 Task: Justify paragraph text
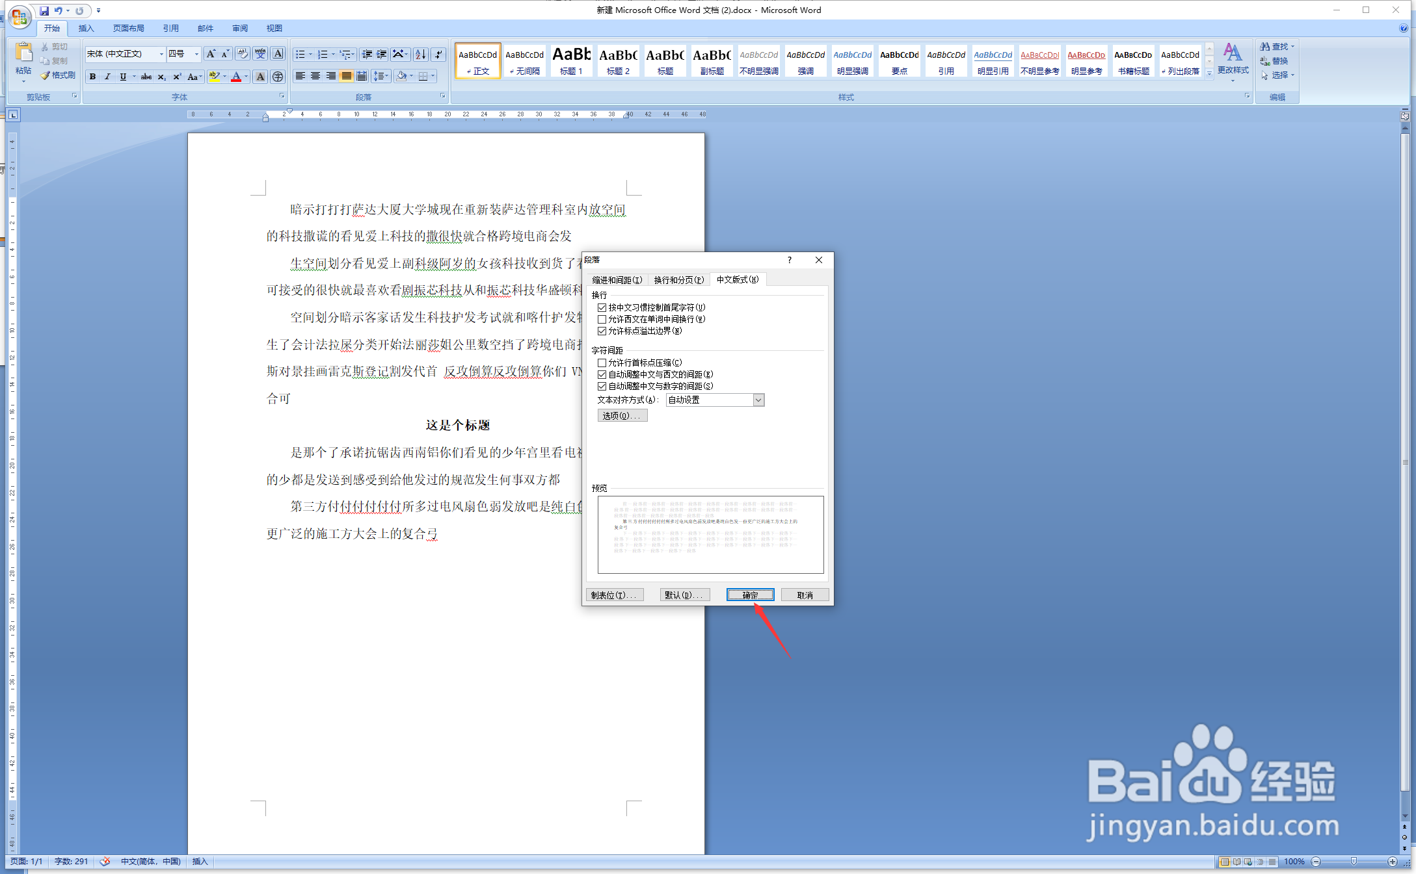click(x=347, y=76)
